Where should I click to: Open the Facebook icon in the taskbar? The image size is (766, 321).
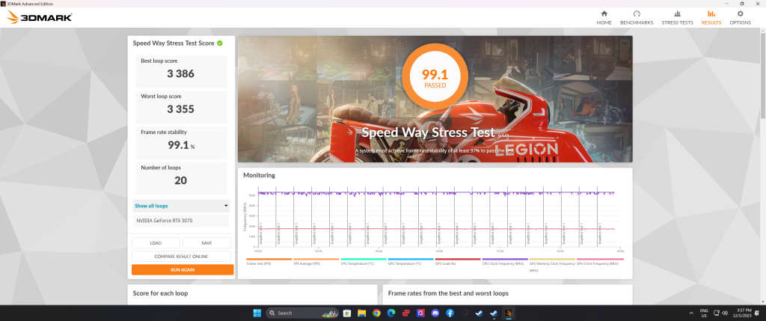coord(450,313)
